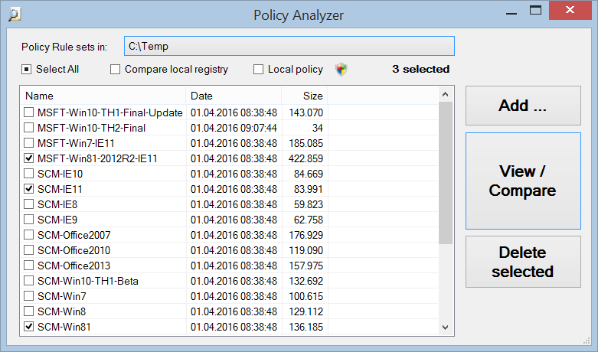This screenshot has height=352, width=598.
Task: Click the date 01.04.2016 09:07:44
Action: click(x=234, y=128)
